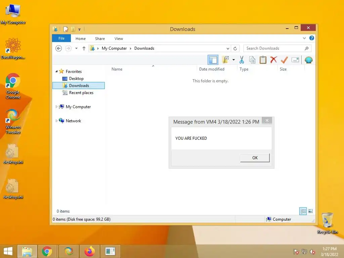Open the Share ribbon tab

tap(100, 39)
